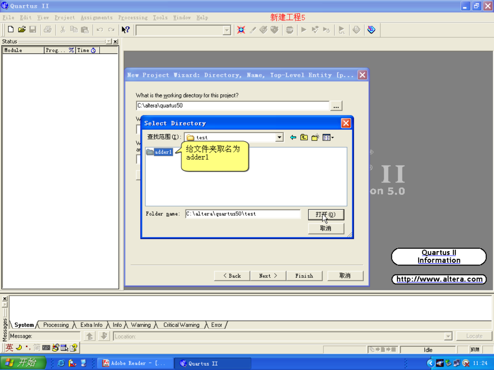Create a new folder in Select Directory

pos(315,137)
